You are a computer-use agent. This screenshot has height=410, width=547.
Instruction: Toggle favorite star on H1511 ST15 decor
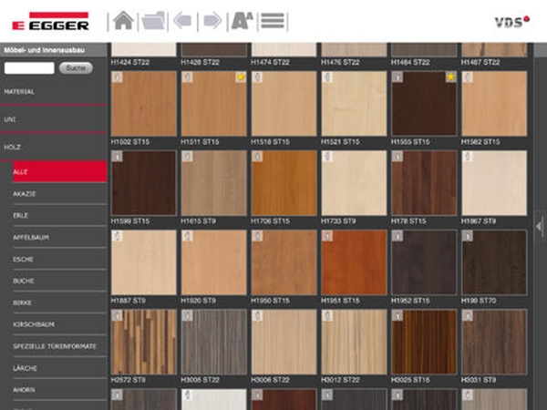click(x=241, y=77)
